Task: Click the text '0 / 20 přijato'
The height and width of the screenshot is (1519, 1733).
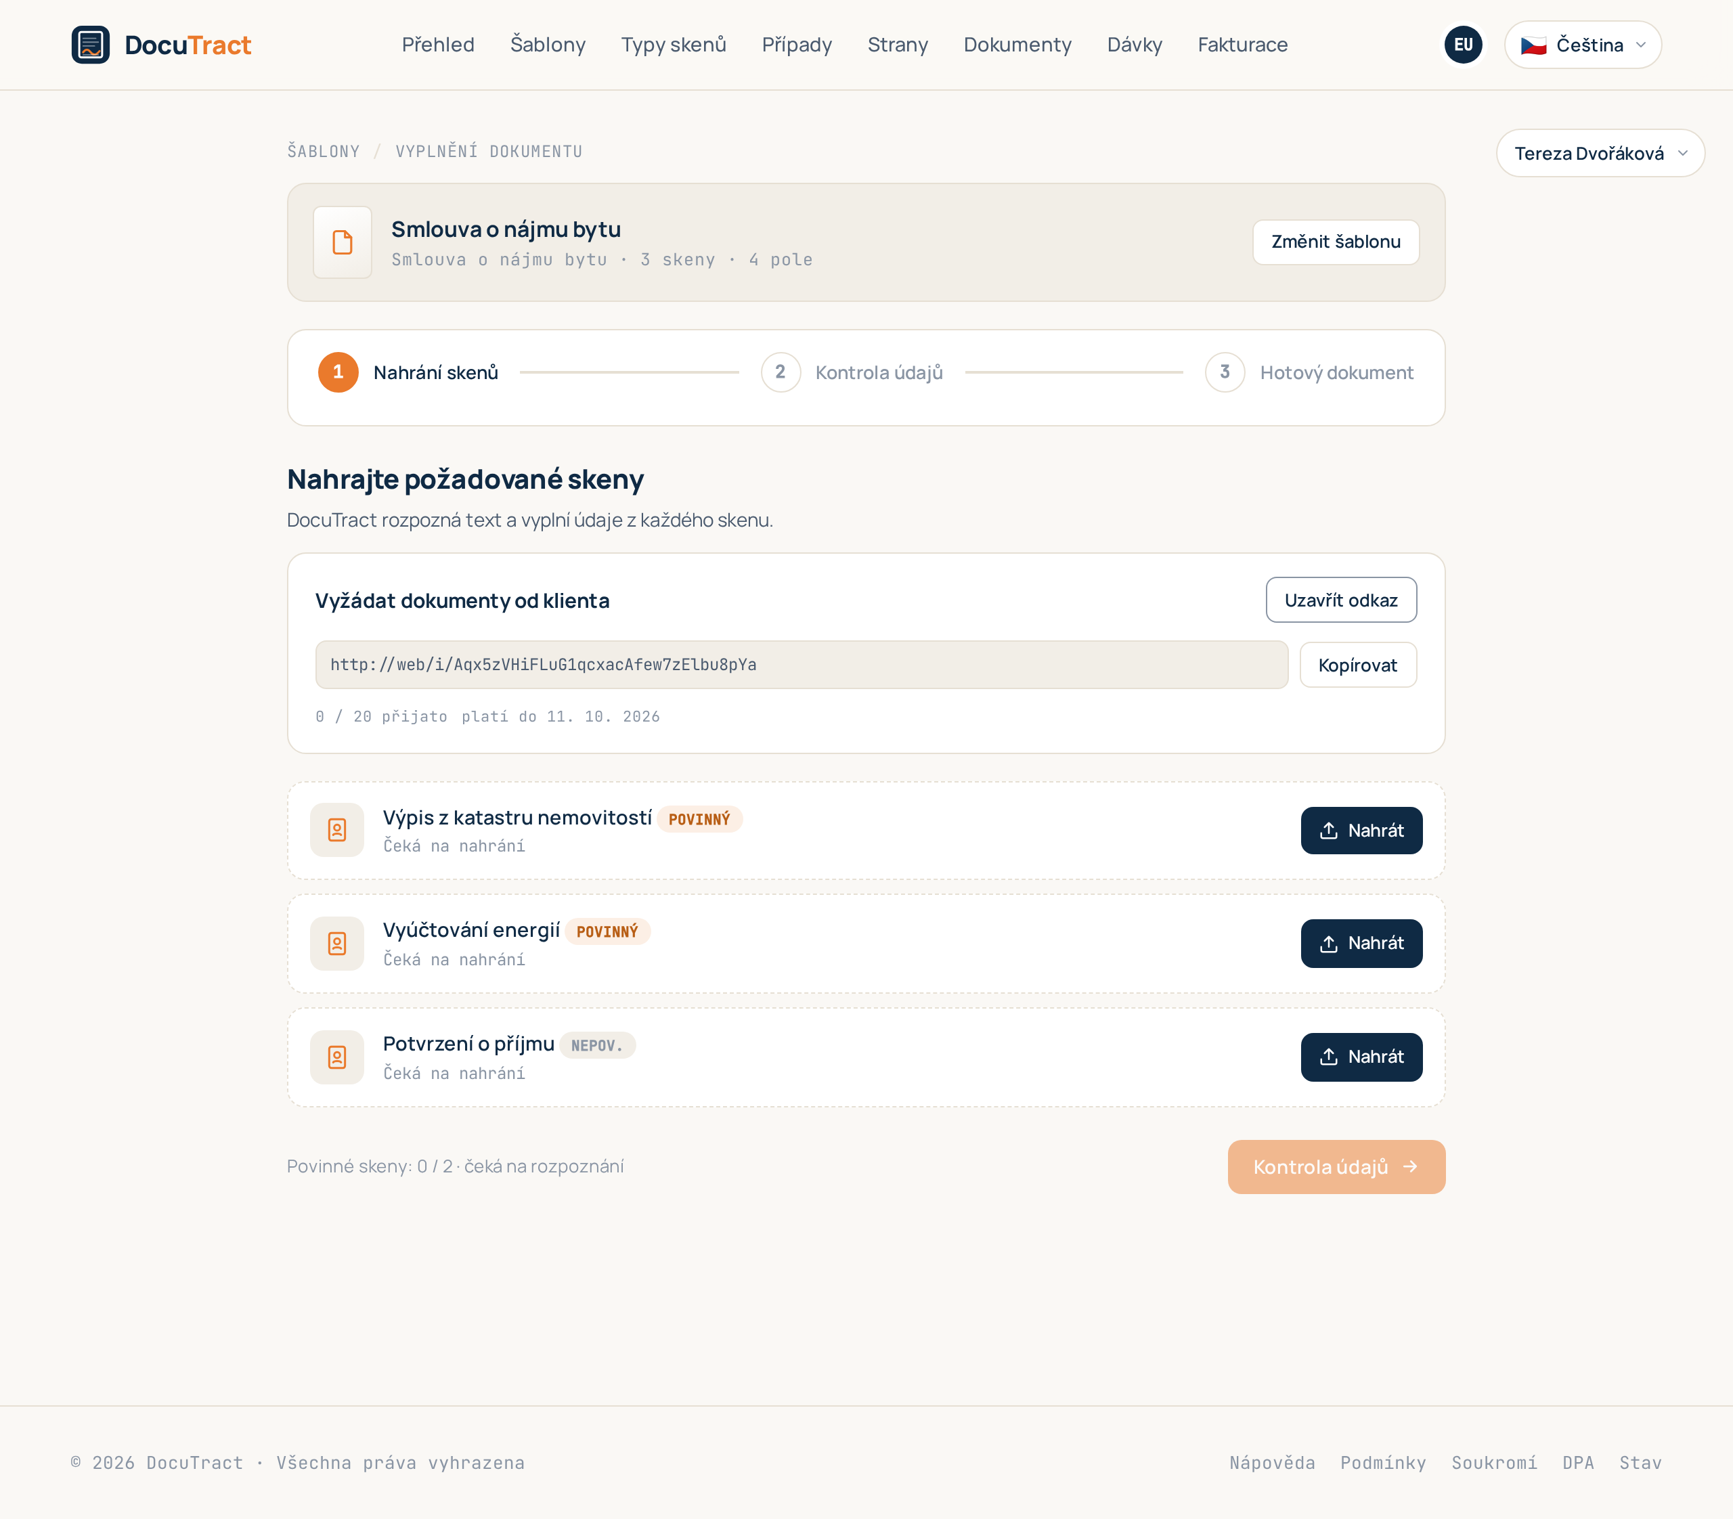Action: (382, 717)
